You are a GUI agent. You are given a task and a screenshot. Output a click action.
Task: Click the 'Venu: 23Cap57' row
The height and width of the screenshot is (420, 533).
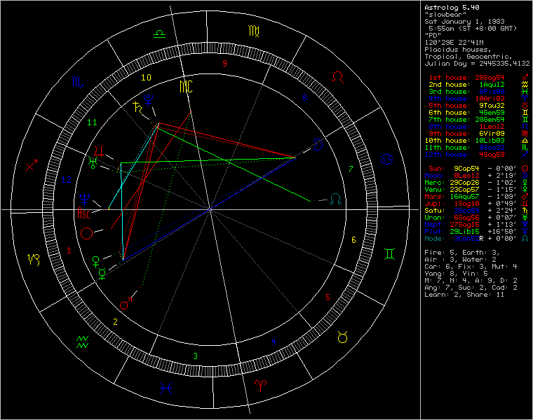tap(477, 190)
